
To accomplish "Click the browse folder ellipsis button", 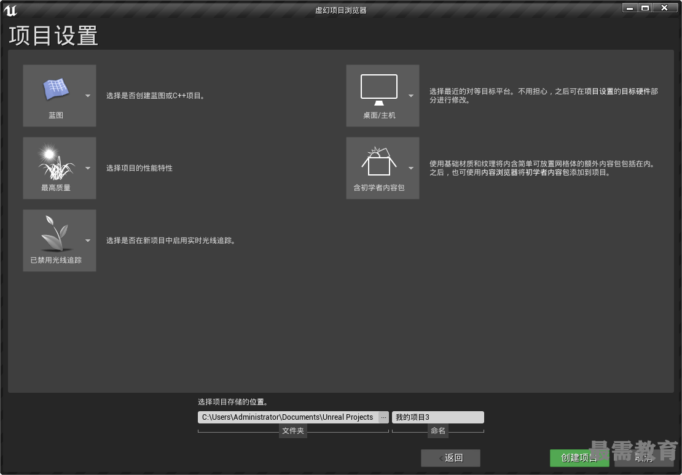I will (383, 417).
